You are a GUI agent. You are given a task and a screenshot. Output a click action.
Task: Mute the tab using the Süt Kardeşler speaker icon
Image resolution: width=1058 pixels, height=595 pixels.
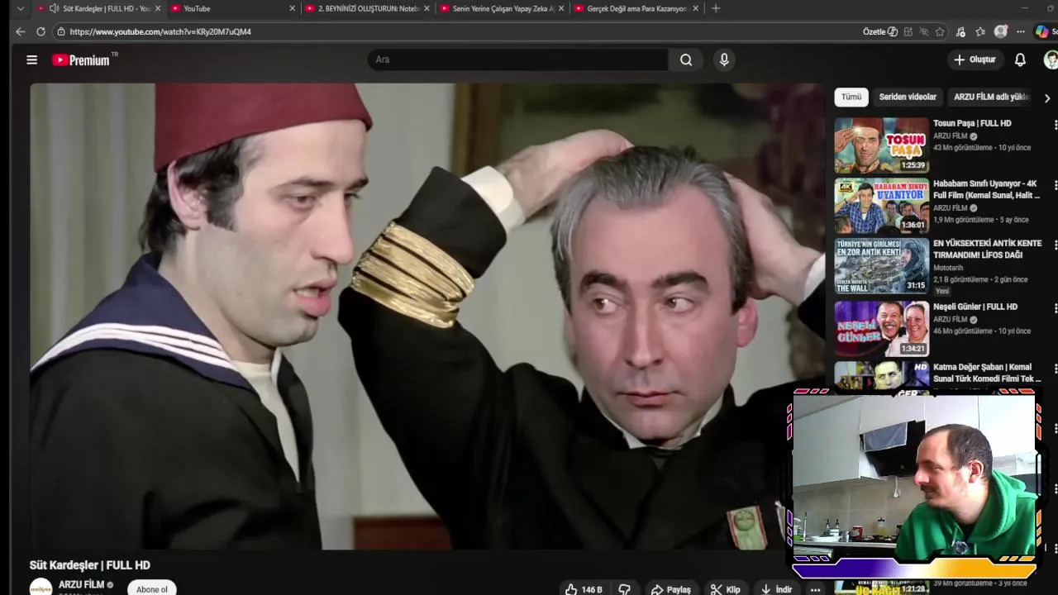[54, 8]
